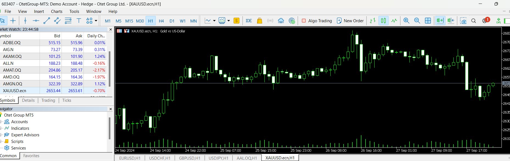510x161 pixels.
Task: Take a chart screenshot with camera icon
Action: 463,21
